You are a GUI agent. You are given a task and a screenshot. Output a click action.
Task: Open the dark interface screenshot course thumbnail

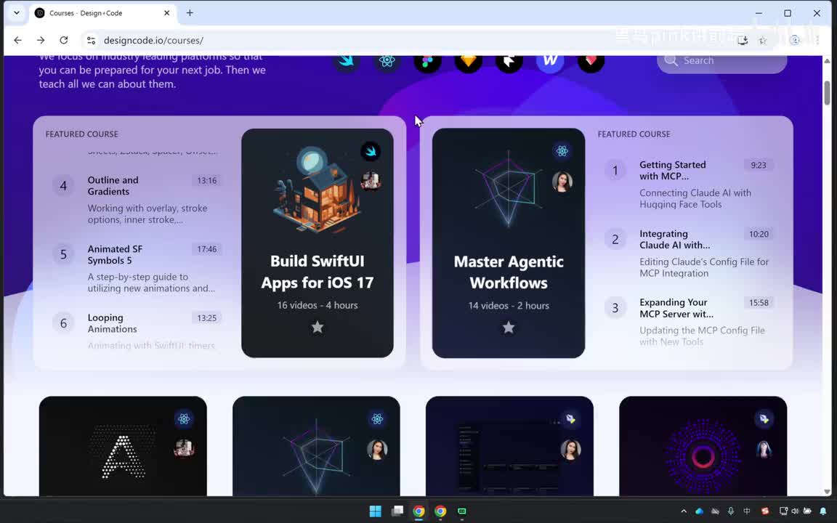[509, 446]
